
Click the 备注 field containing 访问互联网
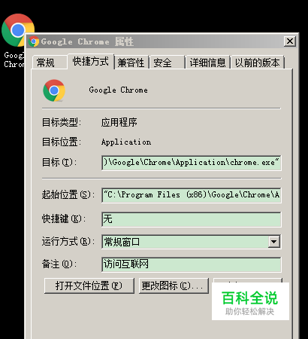[192, 264]
